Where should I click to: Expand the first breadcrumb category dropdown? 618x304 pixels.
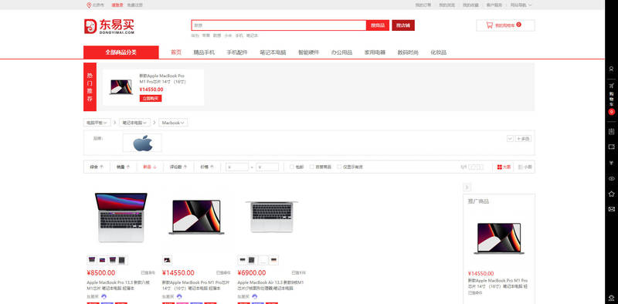tap(97, 123)
